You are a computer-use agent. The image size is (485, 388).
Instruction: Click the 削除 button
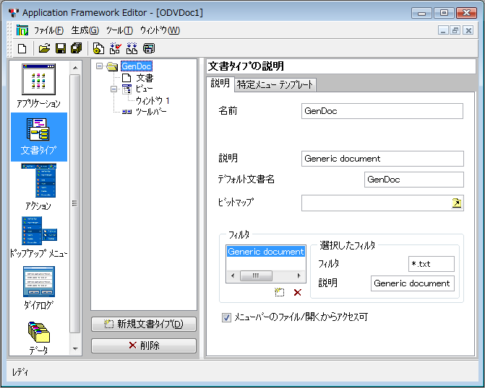pos(144,345)
